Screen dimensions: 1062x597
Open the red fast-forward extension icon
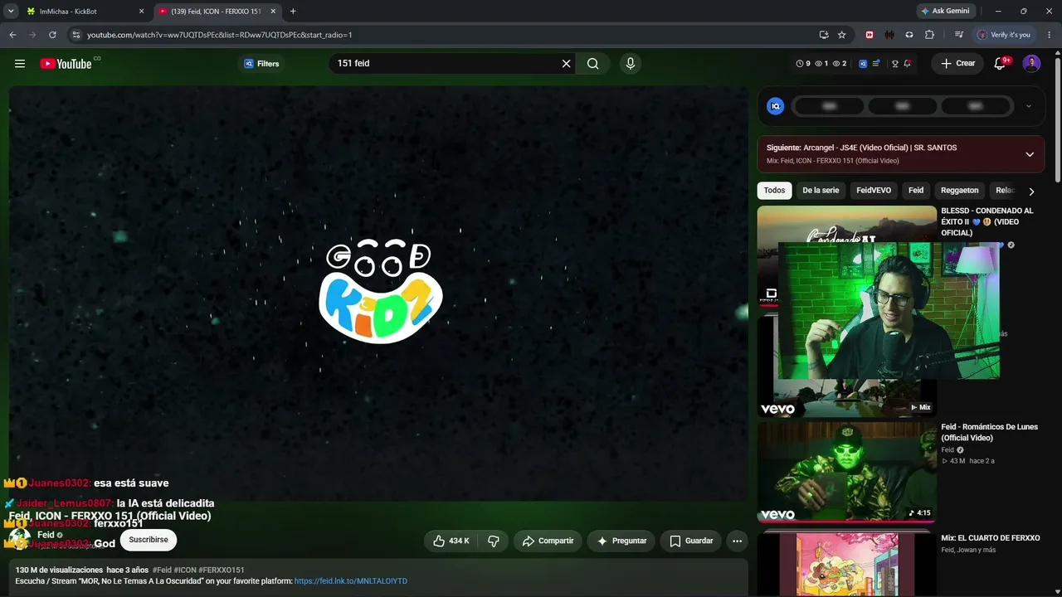click(870, 35)
